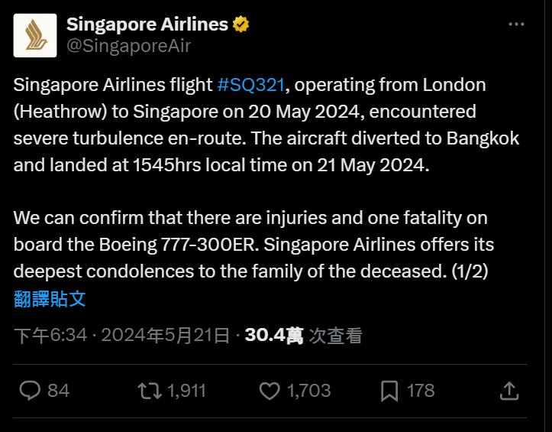
Task: Bookmark this tweet
Action: 389,391
